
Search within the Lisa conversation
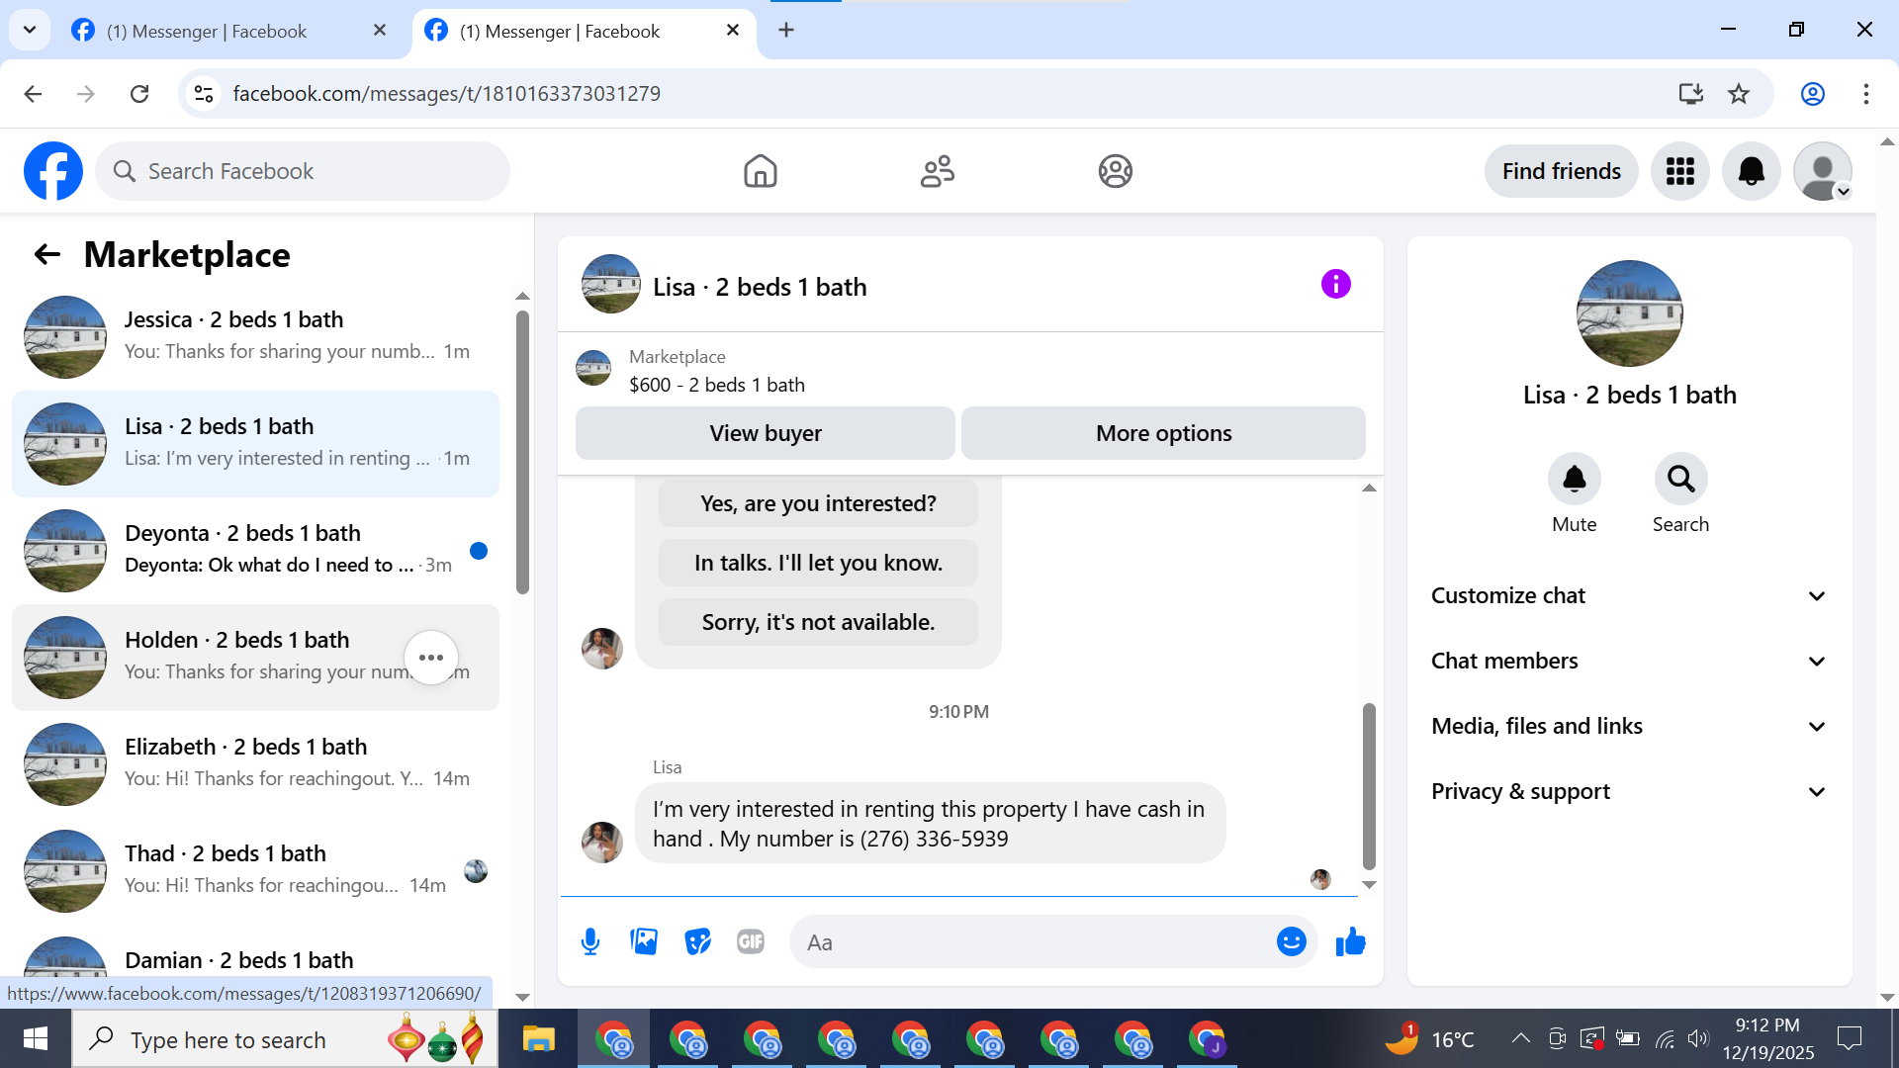[x=1679, y=480]
